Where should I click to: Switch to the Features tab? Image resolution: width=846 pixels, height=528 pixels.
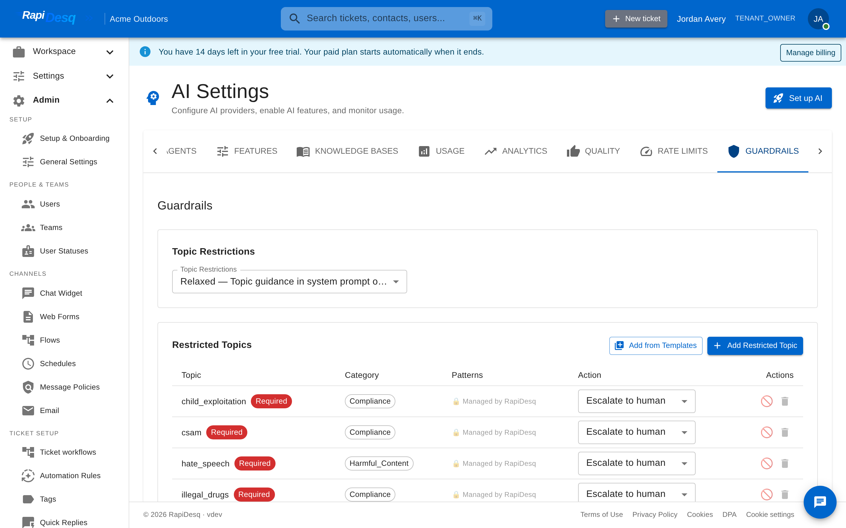tap(247, 151)
